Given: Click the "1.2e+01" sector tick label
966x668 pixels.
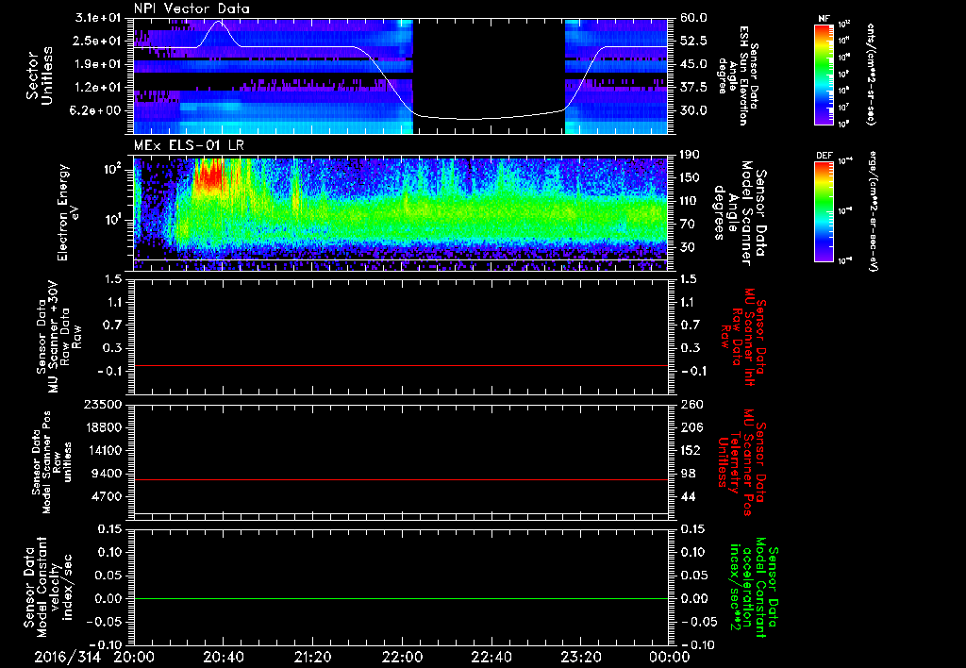Looking at the screenshot, I should coord(98,88).
